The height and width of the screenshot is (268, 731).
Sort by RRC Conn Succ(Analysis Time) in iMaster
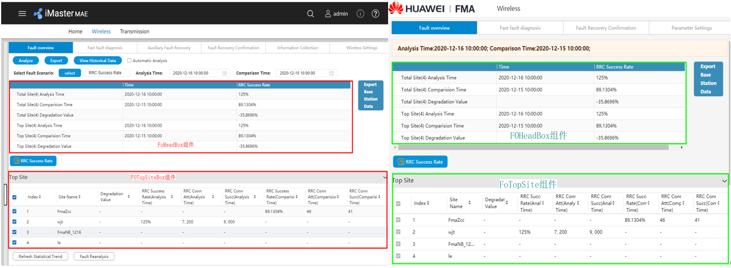point(255,197)
